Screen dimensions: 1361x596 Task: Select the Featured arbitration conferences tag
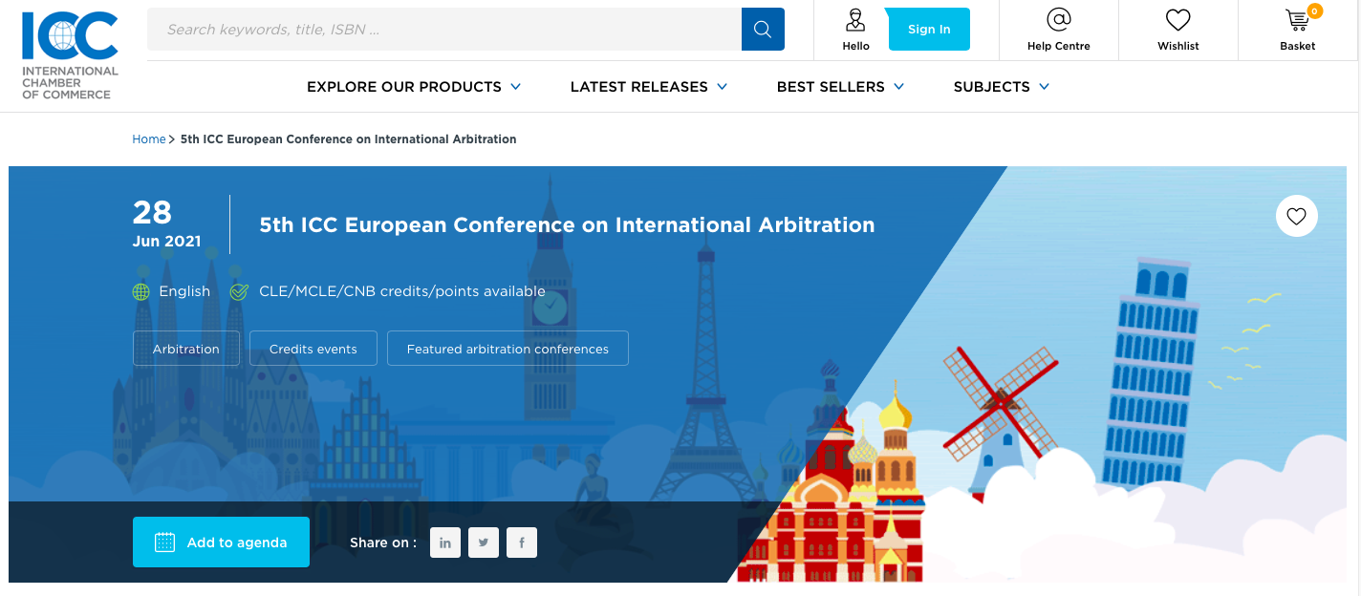(x=508, y=349)
